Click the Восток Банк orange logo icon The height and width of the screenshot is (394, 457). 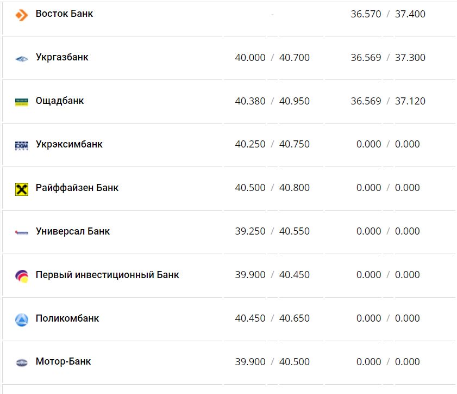click(22, 15)
